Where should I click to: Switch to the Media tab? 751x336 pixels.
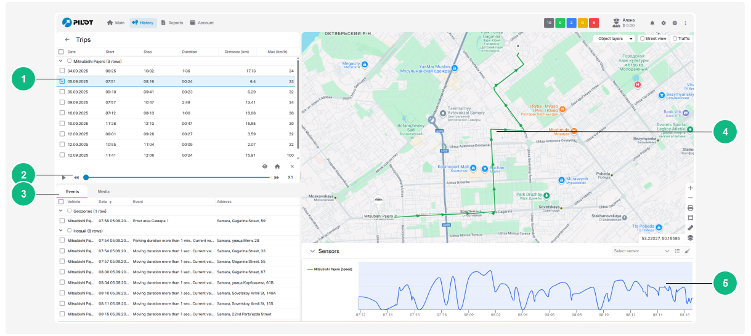pyautogui.click(x=104, y=191)
